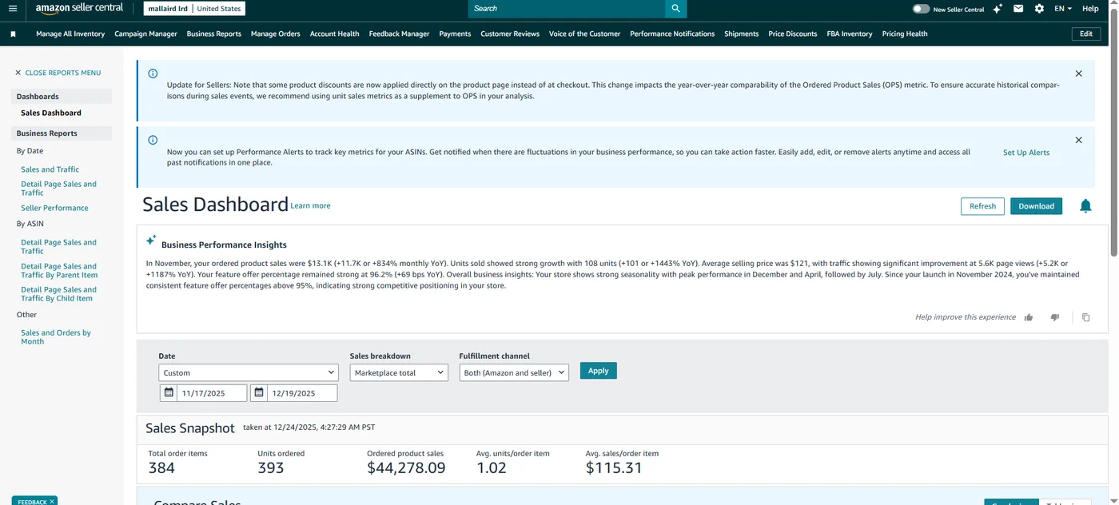Click the search magnifier button
The height and width of the screenshot is (505, 1119).
pos(675,9)
